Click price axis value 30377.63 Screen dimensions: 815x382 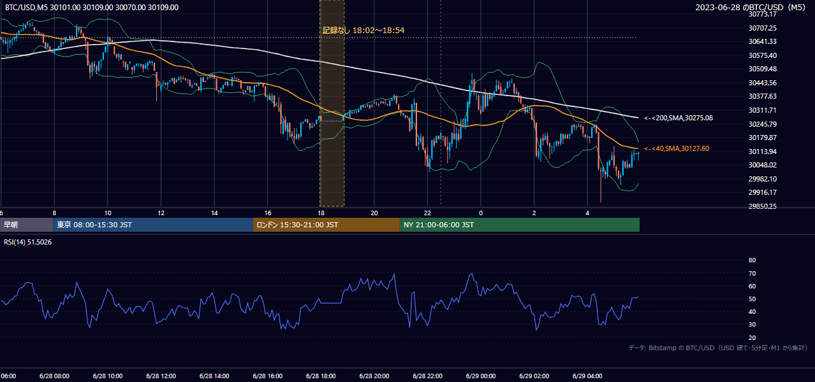click(762, 96)
